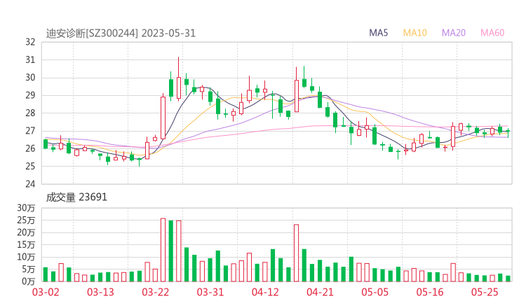
Task: Click the 05-16 date axis label
Action: [430, 292]
